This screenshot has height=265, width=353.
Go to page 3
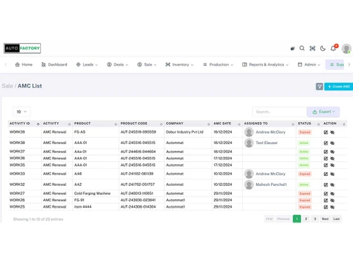point(315,219)
